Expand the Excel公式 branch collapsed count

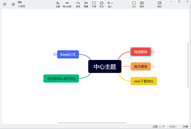coord(55,55)
